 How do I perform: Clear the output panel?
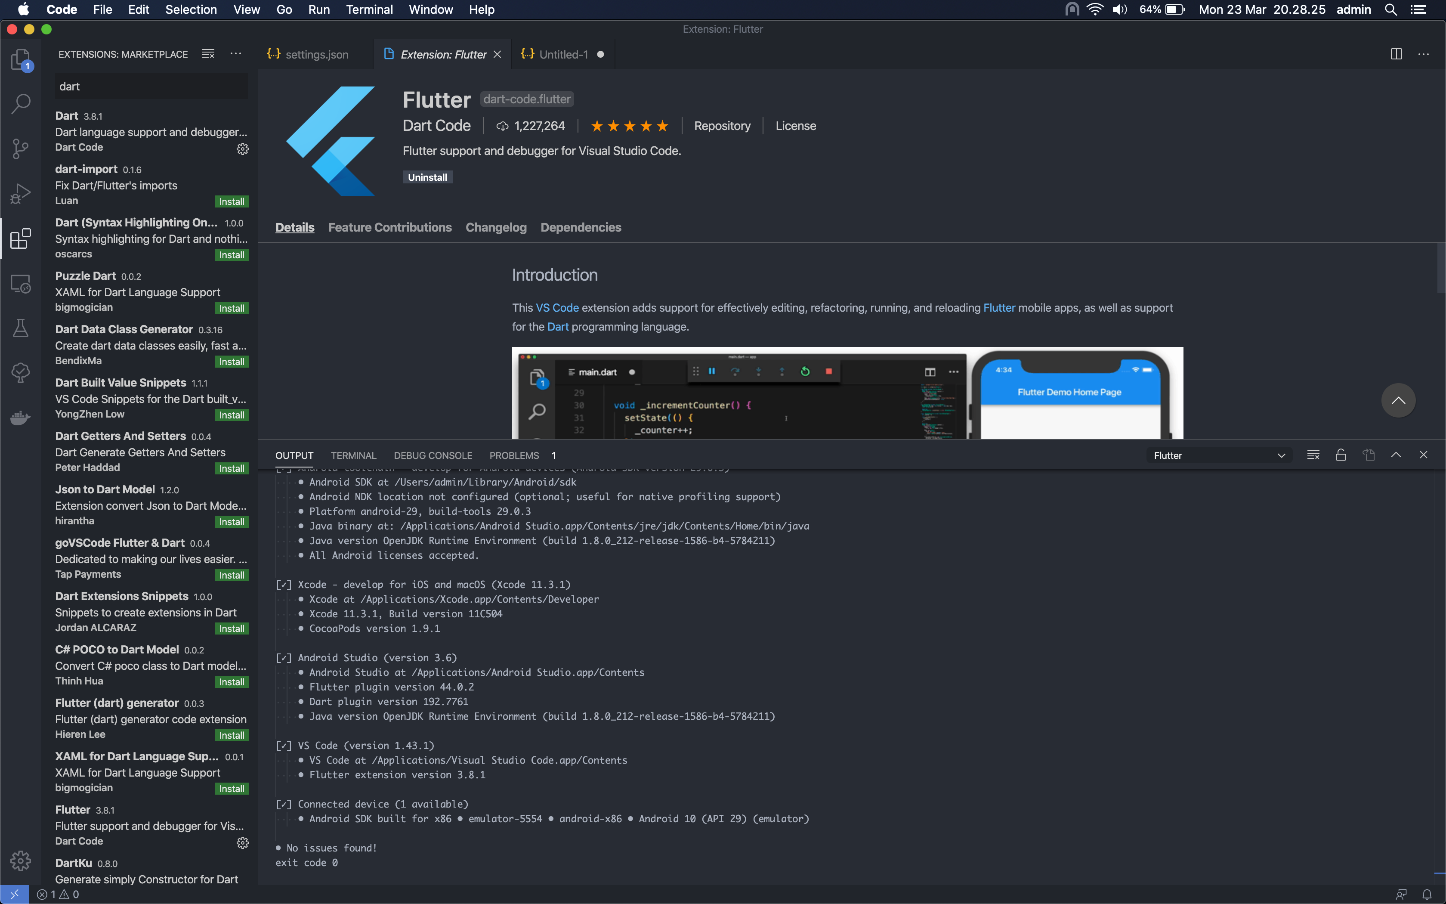[1313, 455]
